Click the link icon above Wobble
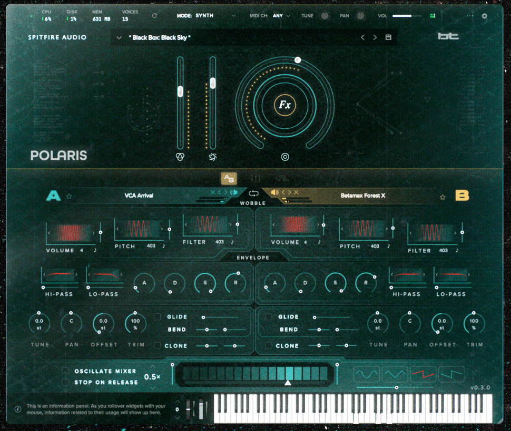 (x=253, y=193)
